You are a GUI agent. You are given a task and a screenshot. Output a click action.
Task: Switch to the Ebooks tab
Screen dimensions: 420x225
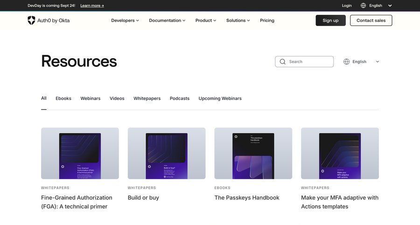(63, 99)
